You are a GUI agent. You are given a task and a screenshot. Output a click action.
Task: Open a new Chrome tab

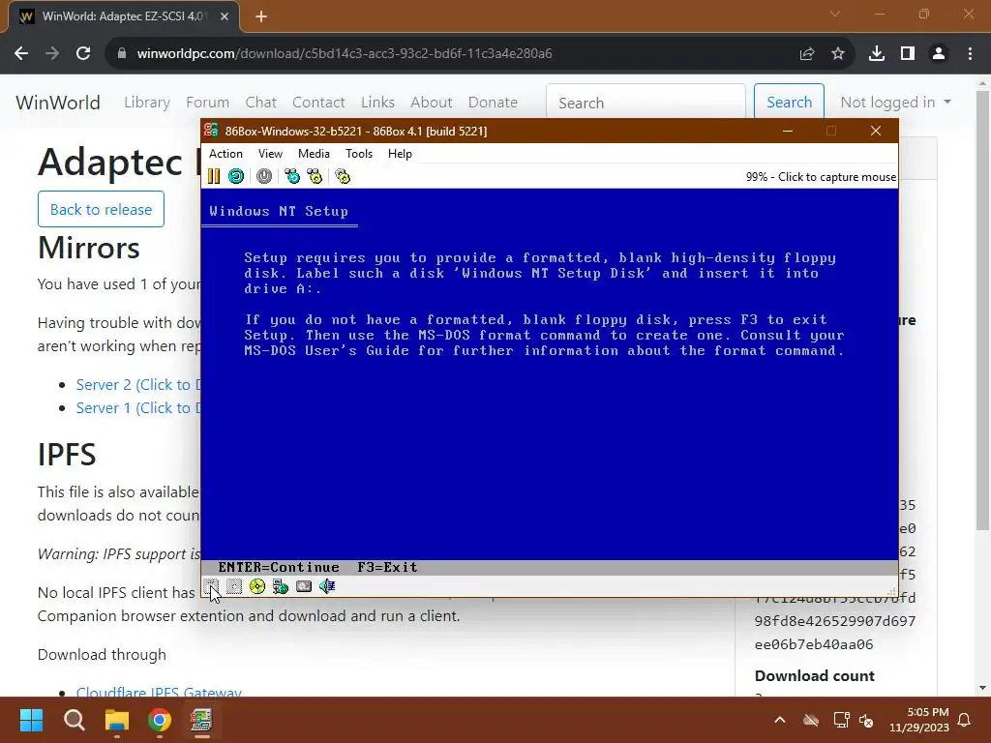pyautogui.click(x=261, y=16)
